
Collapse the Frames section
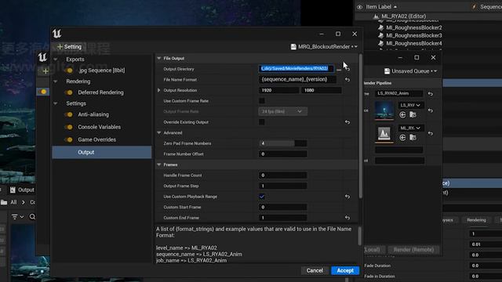(x=158, y=164)
